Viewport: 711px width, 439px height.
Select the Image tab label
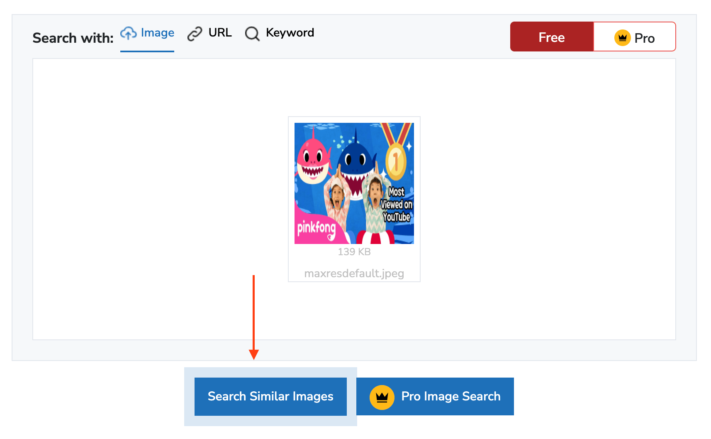coord(157,33)
